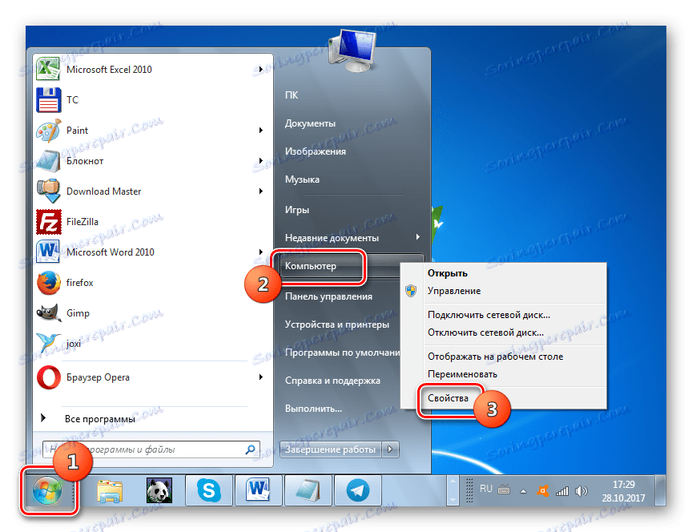Open Skype from the taskbar
Viewport: 692px width, 532px height.
pos(209,490)
